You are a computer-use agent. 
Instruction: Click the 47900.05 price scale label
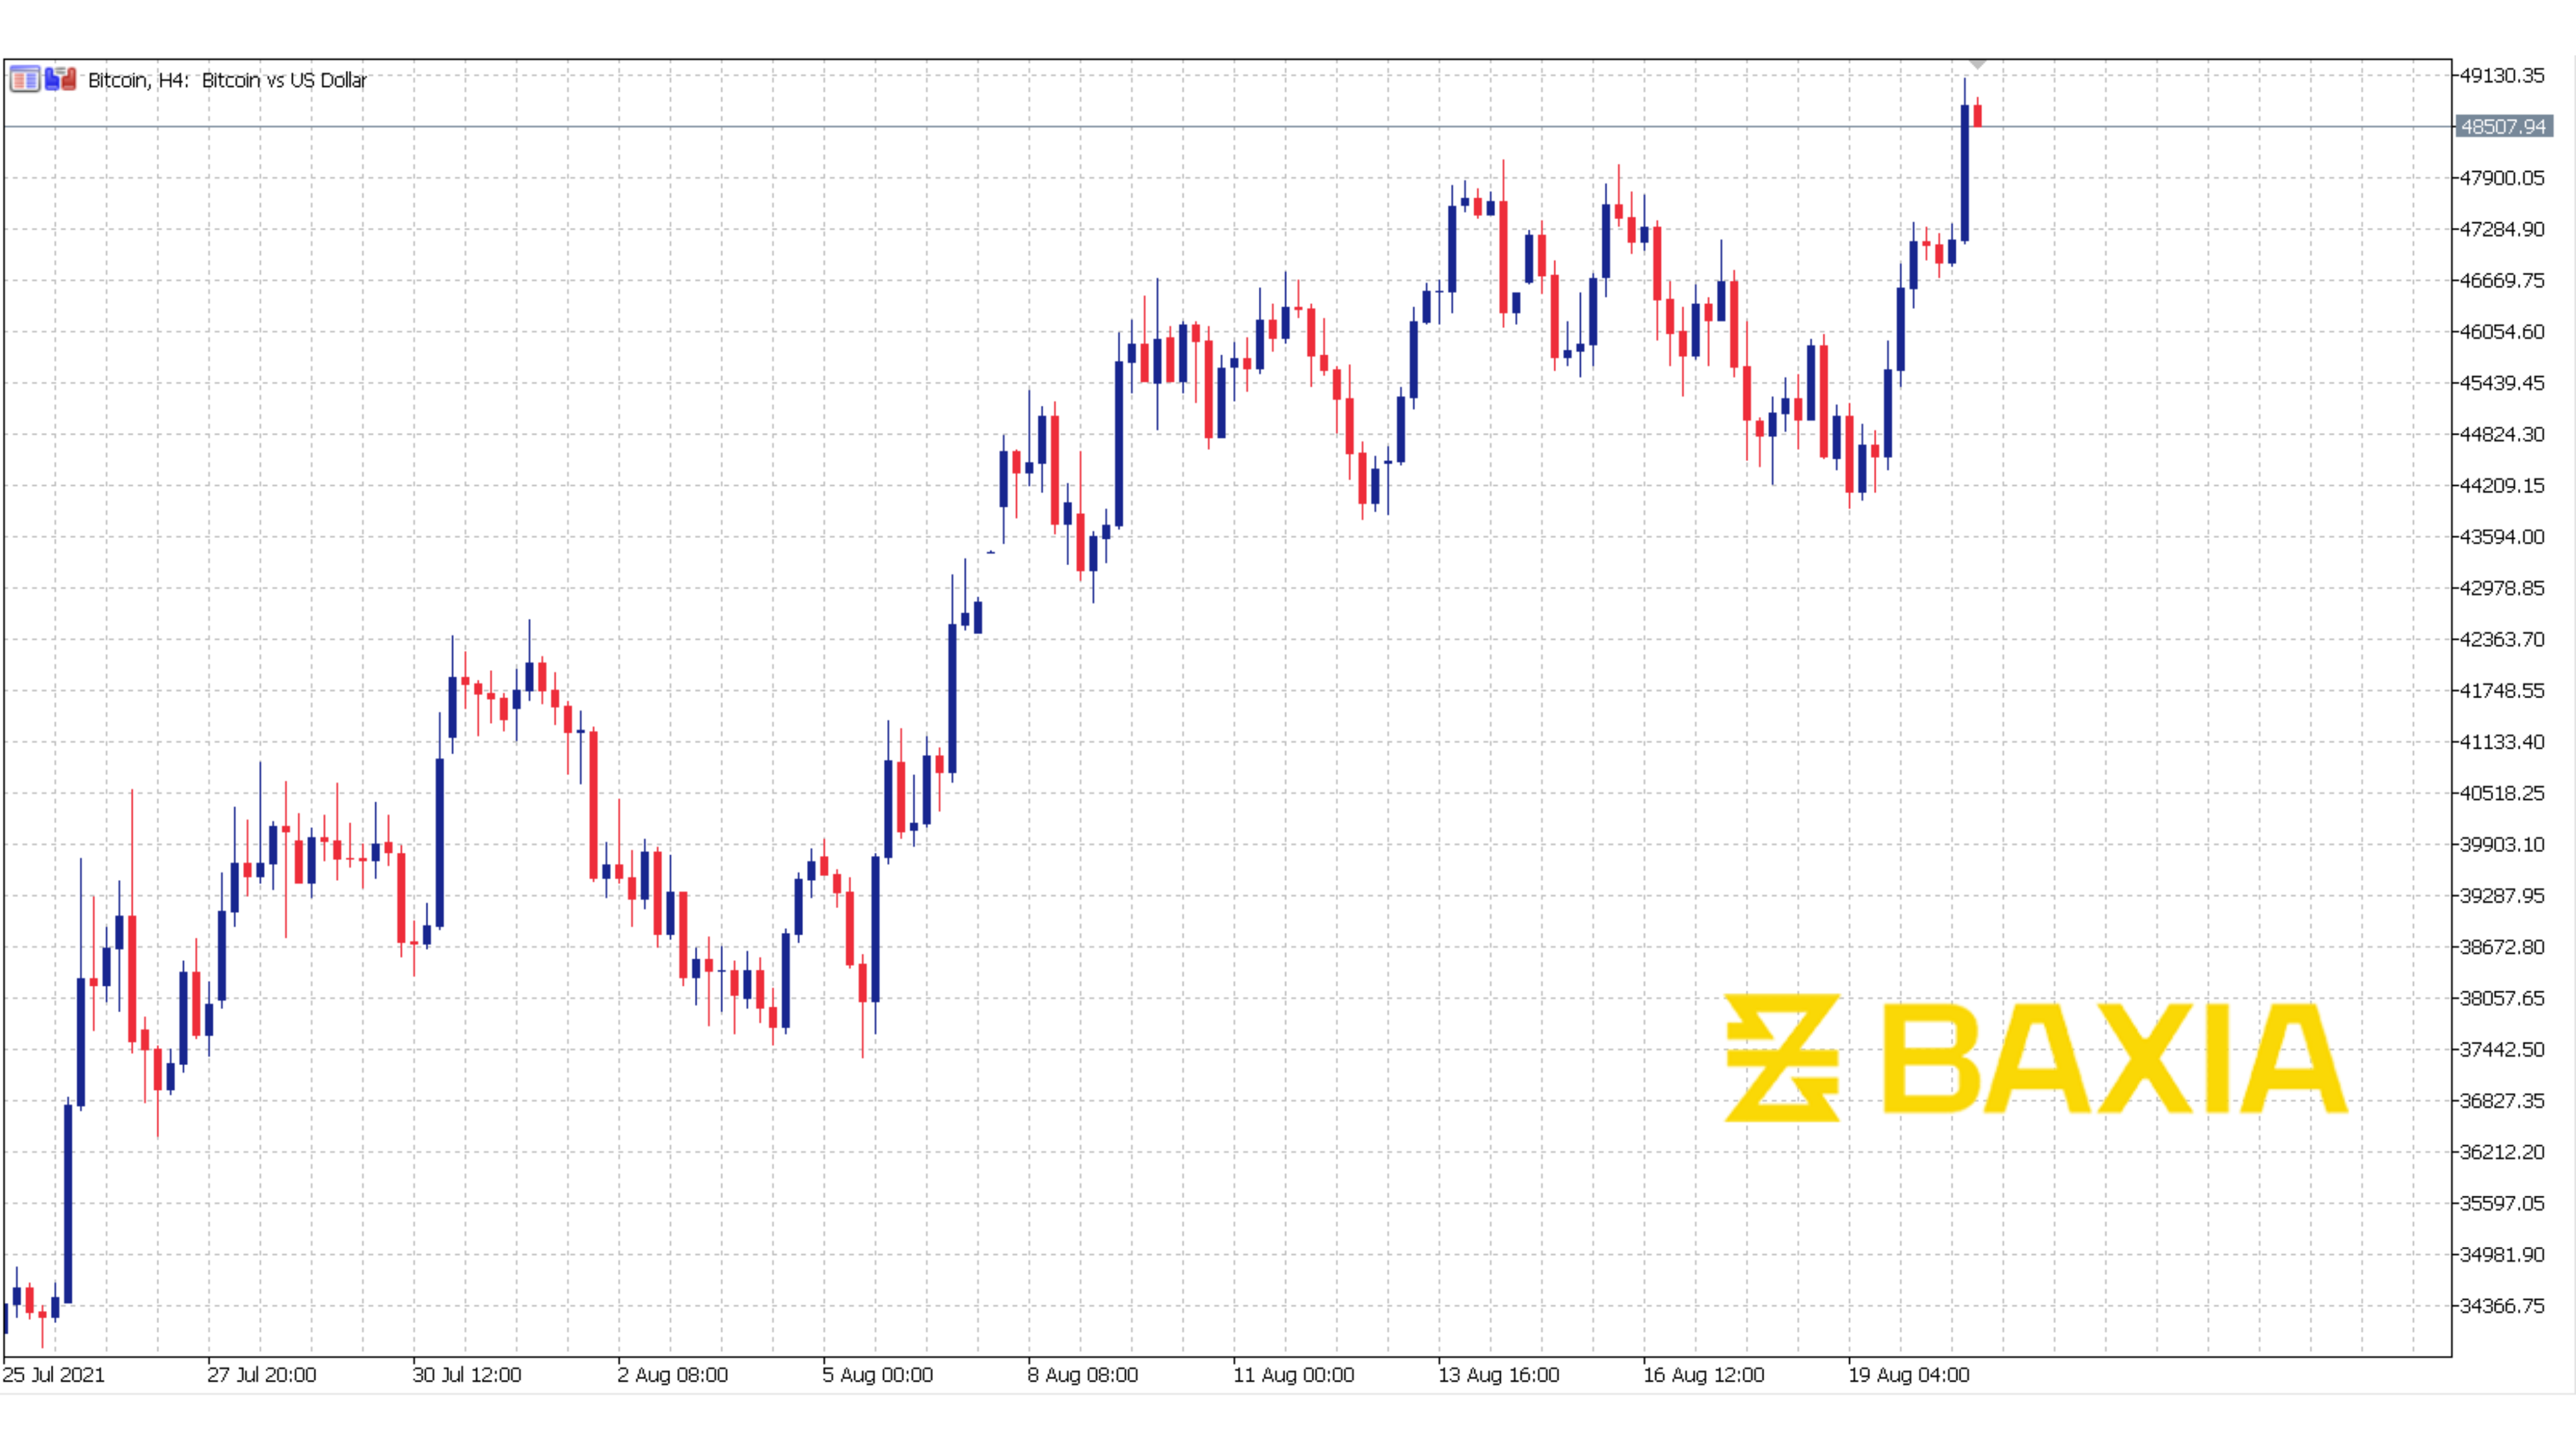(2501, 178)
